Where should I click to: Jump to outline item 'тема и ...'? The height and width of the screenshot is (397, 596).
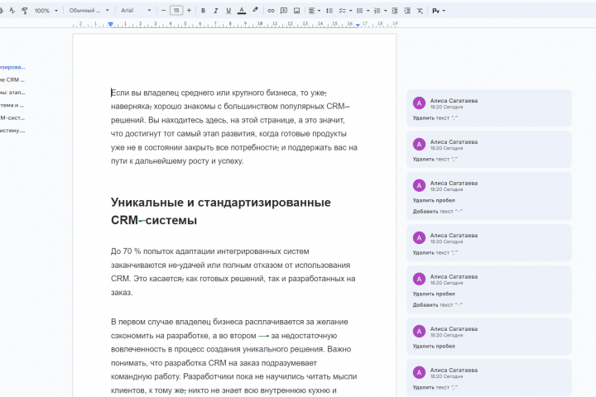pyautogui.click(x=12, y=105)
